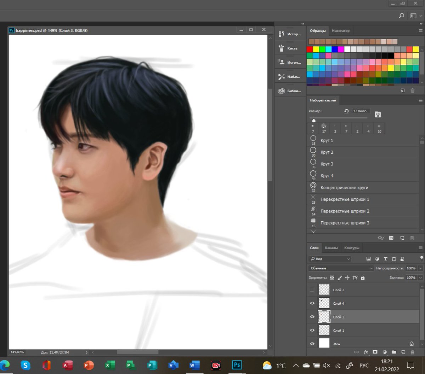Select the Круг 3 brush preset
This screenshot has width=425, height=374.
(363, 164)
